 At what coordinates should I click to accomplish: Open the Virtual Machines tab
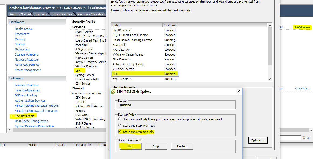[x=63, y=14]
